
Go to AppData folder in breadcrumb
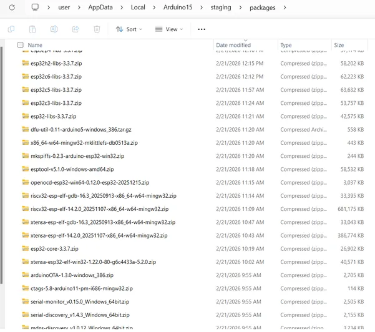click(100, 7)
